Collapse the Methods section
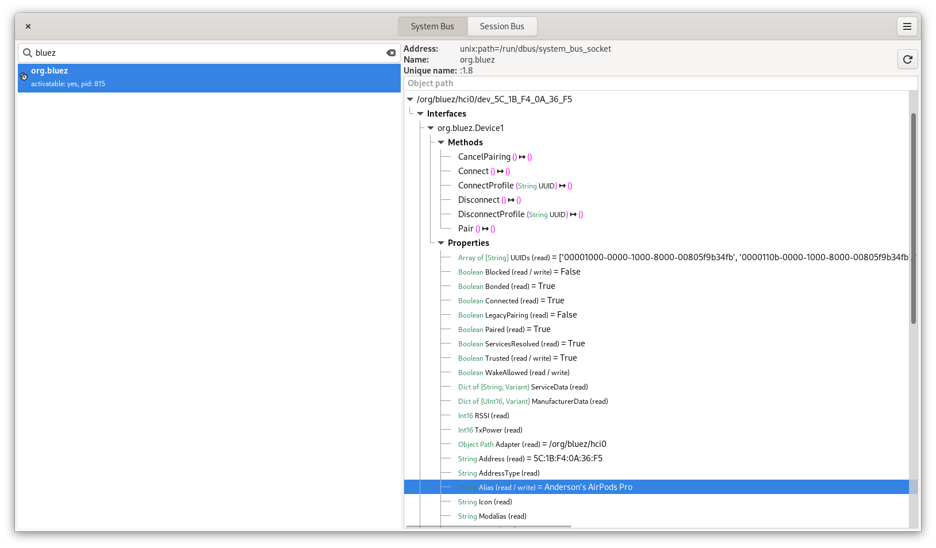This screenshot has width=936, height=548. point(441,142)
